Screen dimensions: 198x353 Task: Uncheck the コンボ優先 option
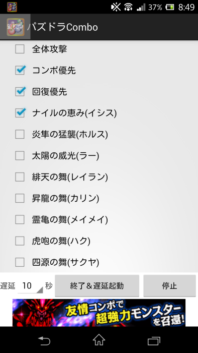(20, 70)
